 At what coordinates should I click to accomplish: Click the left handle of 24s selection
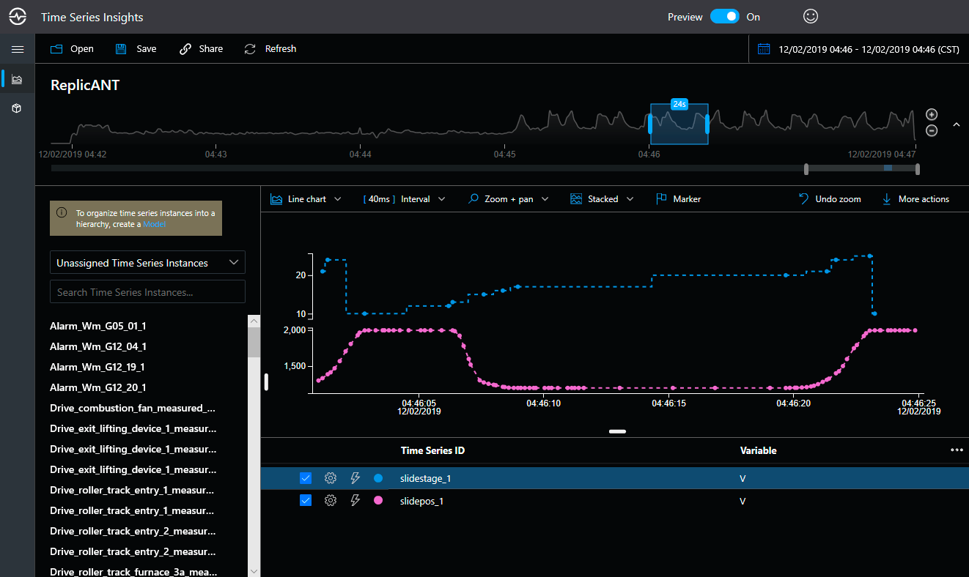(650, 124)
